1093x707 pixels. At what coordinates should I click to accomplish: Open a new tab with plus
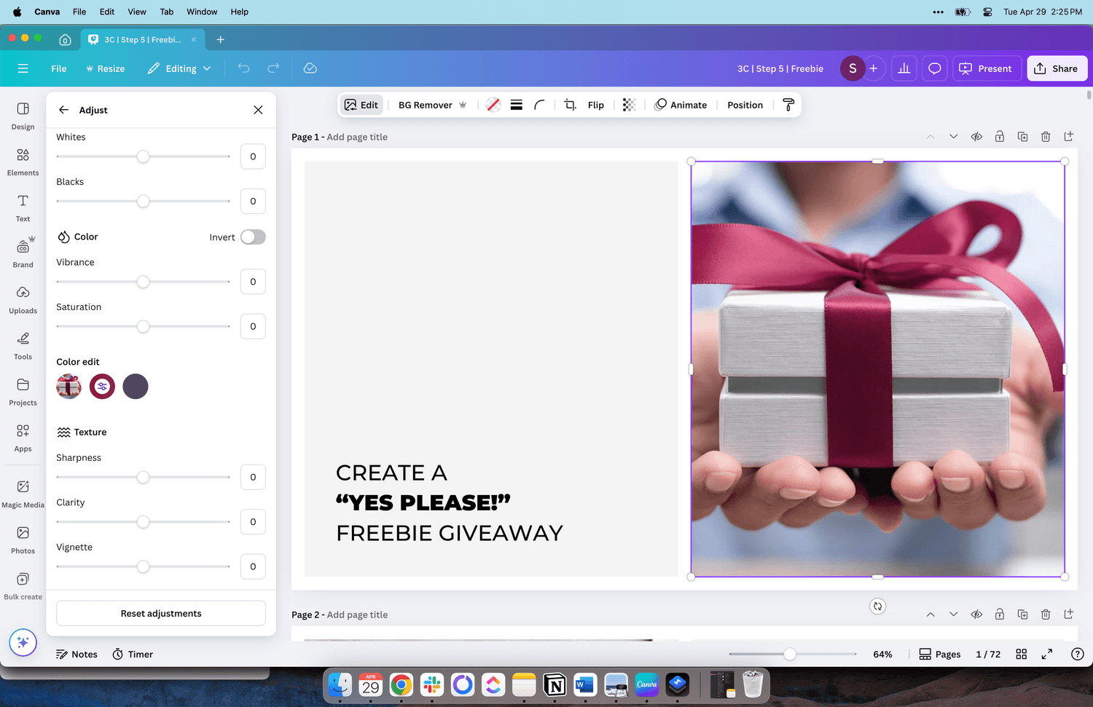coord(220,39)
